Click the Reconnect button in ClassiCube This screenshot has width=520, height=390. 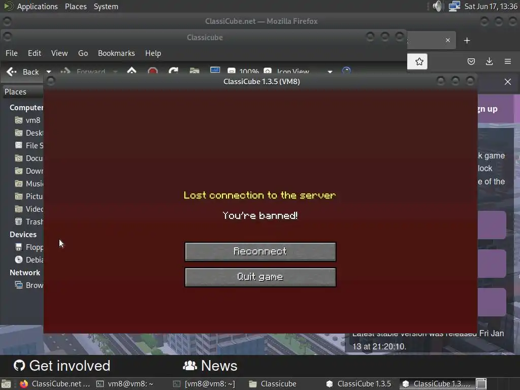point(261,252)
